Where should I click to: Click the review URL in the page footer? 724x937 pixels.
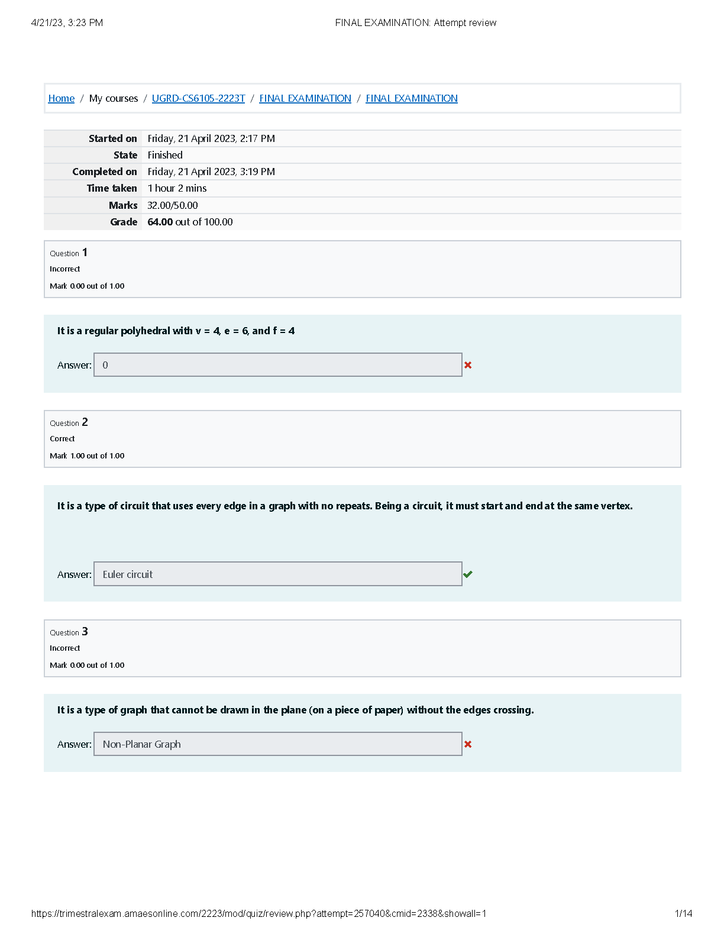click(258, 913)
